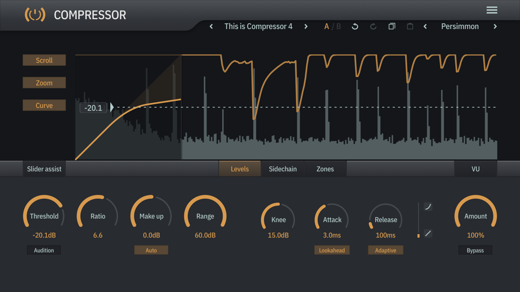The height and width of the screenshot is (292, 520).
Task: Go to the next preset arrow
Action: point(306,26)
